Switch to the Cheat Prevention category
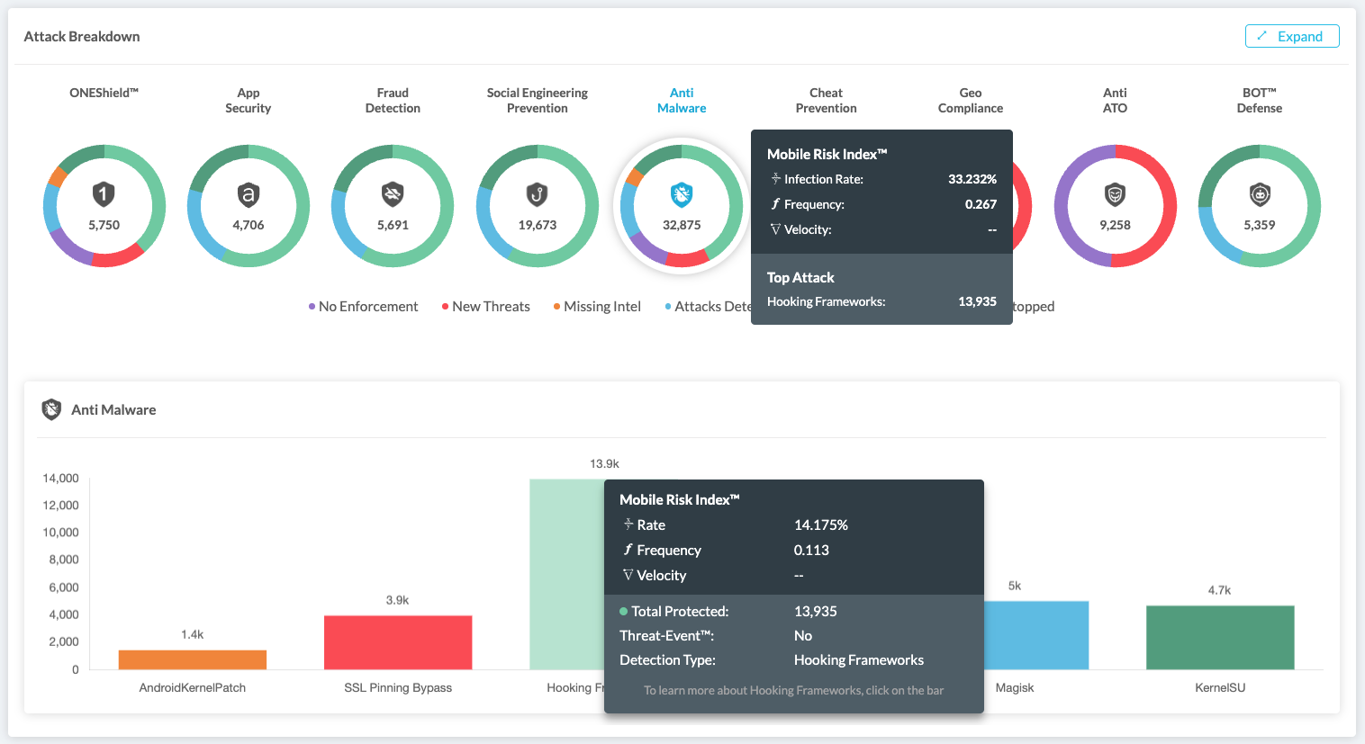The width and height of the screenshot is (1365, 744). coord(826,100)
